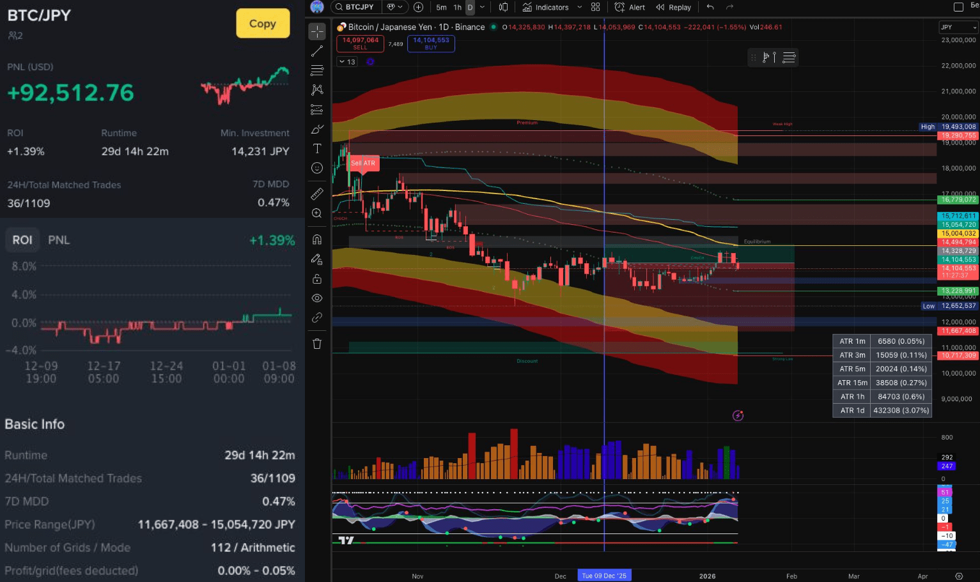The width and height of the screenshot is (980, 582).
Task: Select the D daily timeframe
Action: [471, 8]
